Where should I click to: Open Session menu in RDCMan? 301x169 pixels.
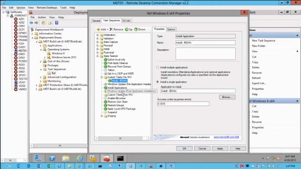tap(21, 8)
